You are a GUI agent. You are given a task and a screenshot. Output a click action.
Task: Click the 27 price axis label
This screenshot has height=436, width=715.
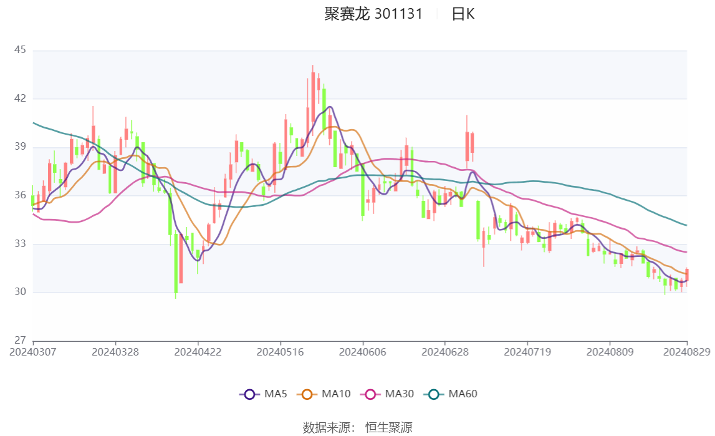point(20,340)
